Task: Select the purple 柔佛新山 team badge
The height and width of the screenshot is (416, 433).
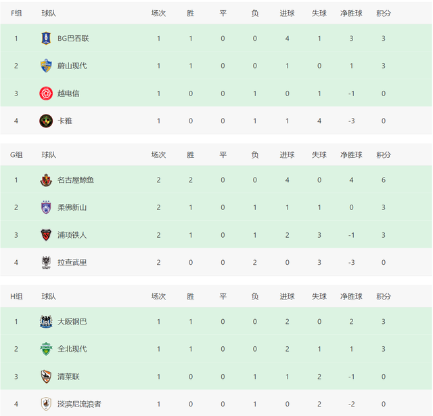Action: pos(46,207)
